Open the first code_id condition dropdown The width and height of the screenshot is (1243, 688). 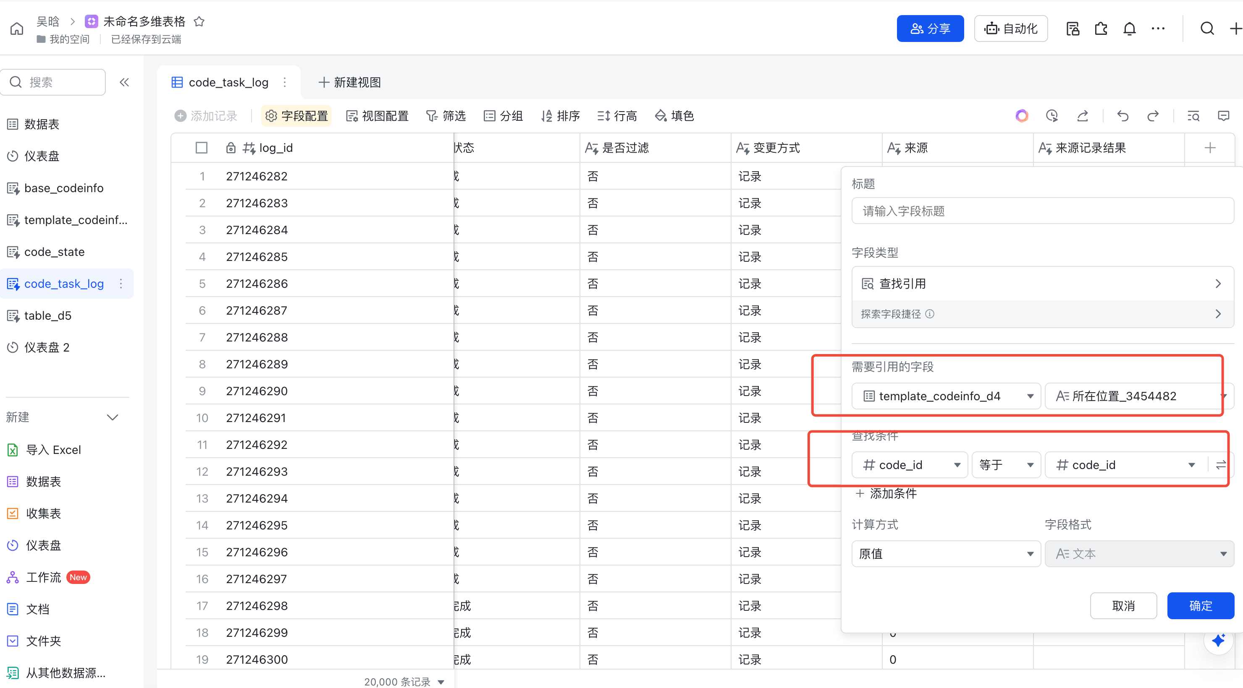(x=910, y=465)
